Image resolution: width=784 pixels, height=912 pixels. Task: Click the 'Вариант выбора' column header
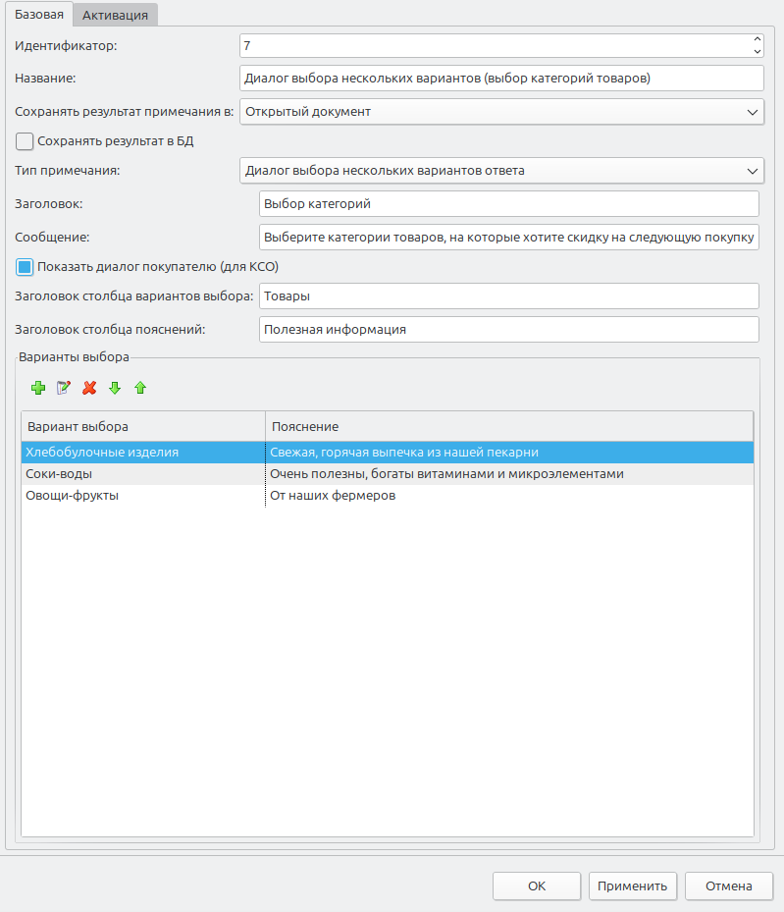[x=142, y=427]
